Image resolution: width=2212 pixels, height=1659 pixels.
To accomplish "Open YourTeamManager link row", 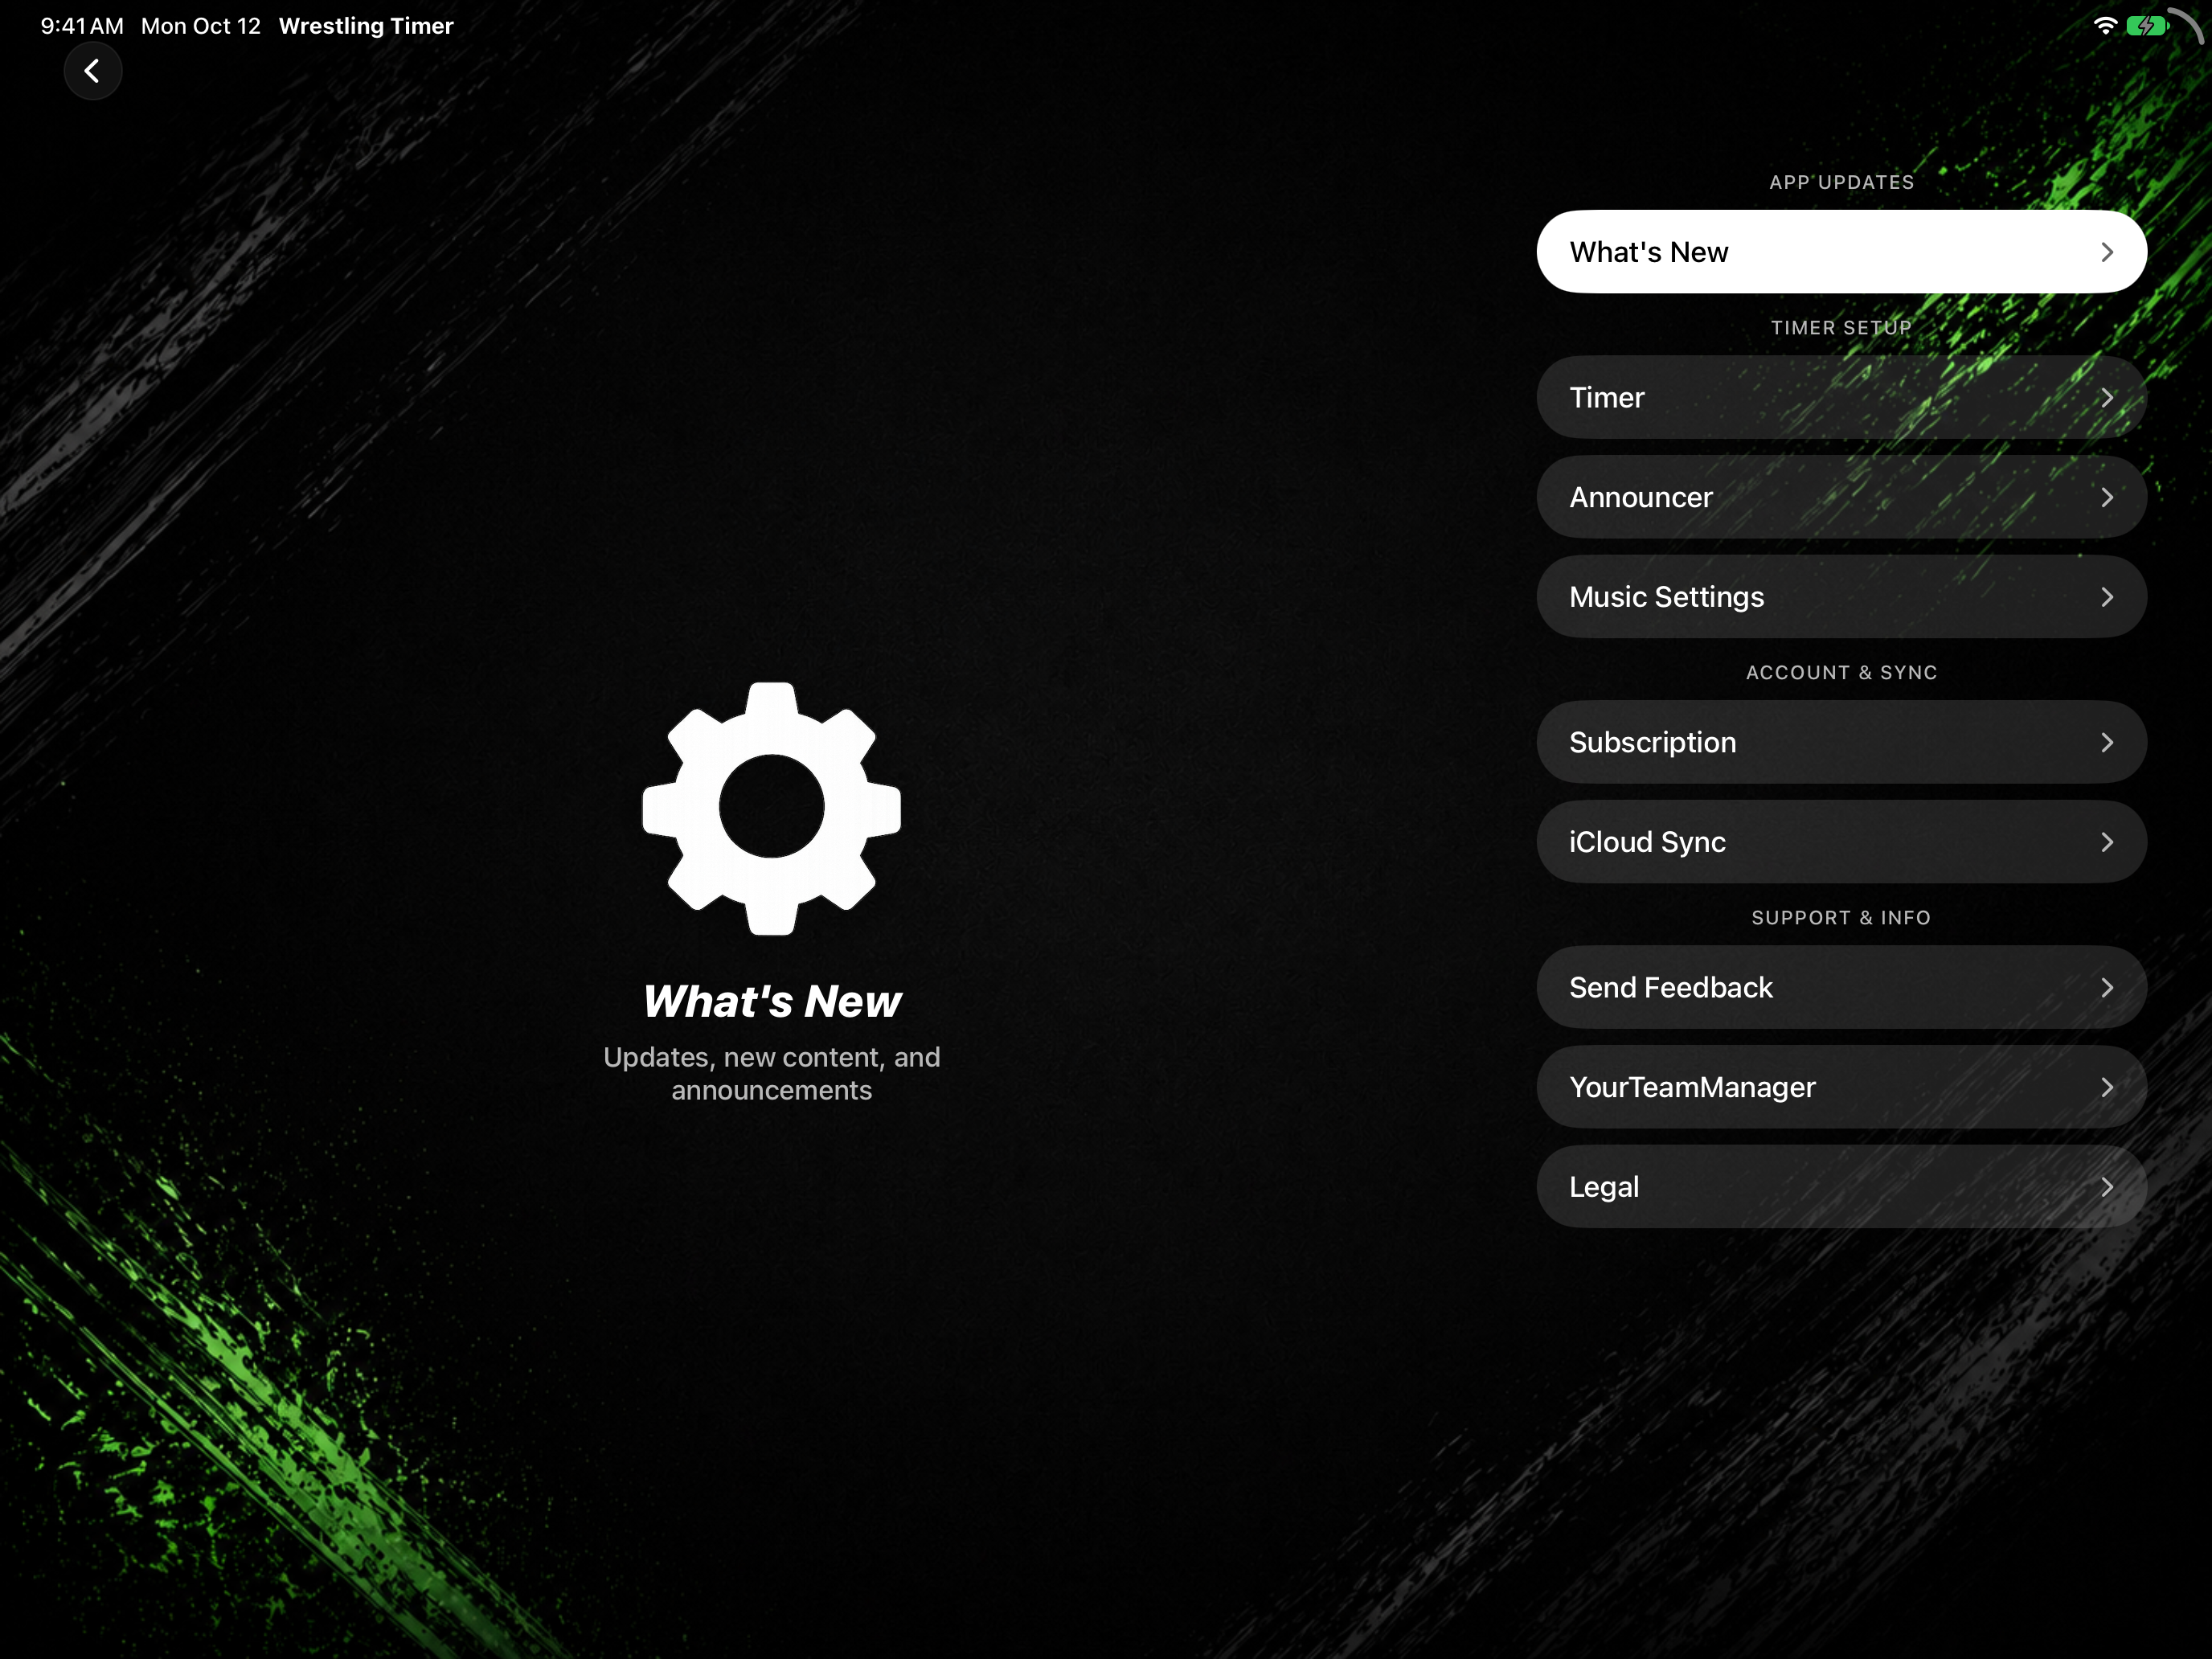I will pos(1841,1087).
